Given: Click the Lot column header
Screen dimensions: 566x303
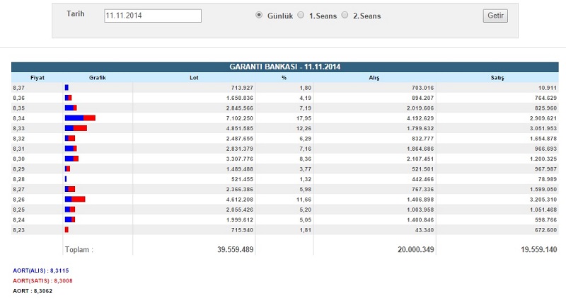Looking at the screenshot, I should tap(194, 78).
